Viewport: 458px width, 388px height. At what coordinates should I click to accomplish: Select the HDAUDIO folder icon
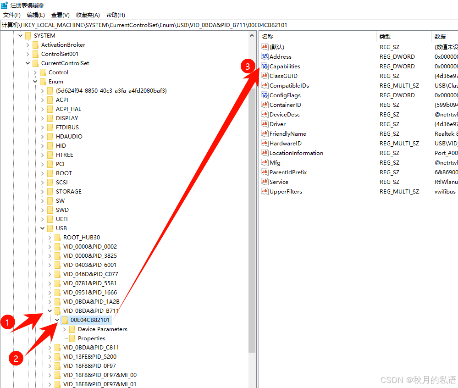coord(50,137)
